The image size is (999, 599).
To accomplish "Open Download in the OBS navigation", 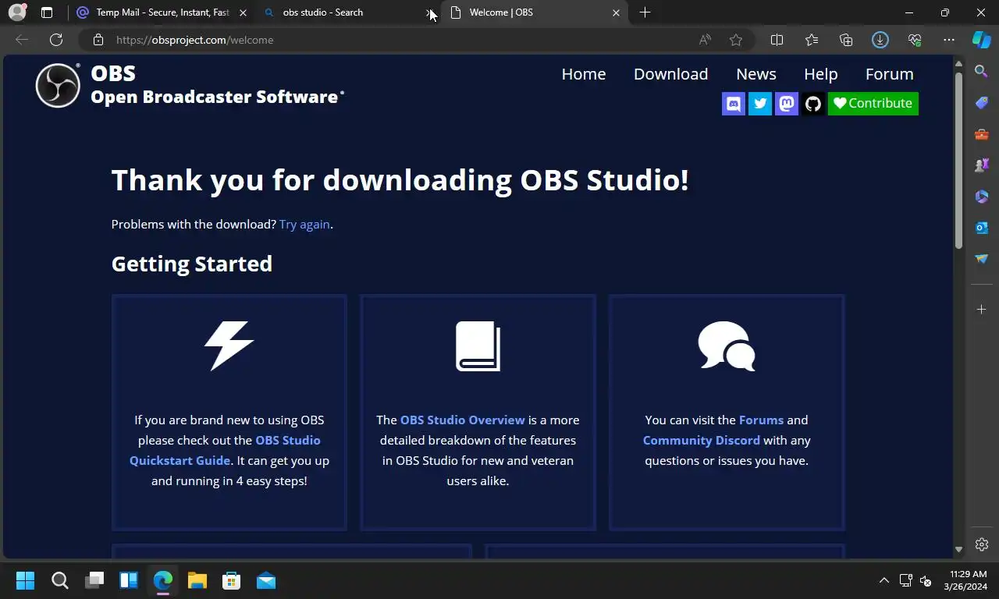I will (671, 74).
